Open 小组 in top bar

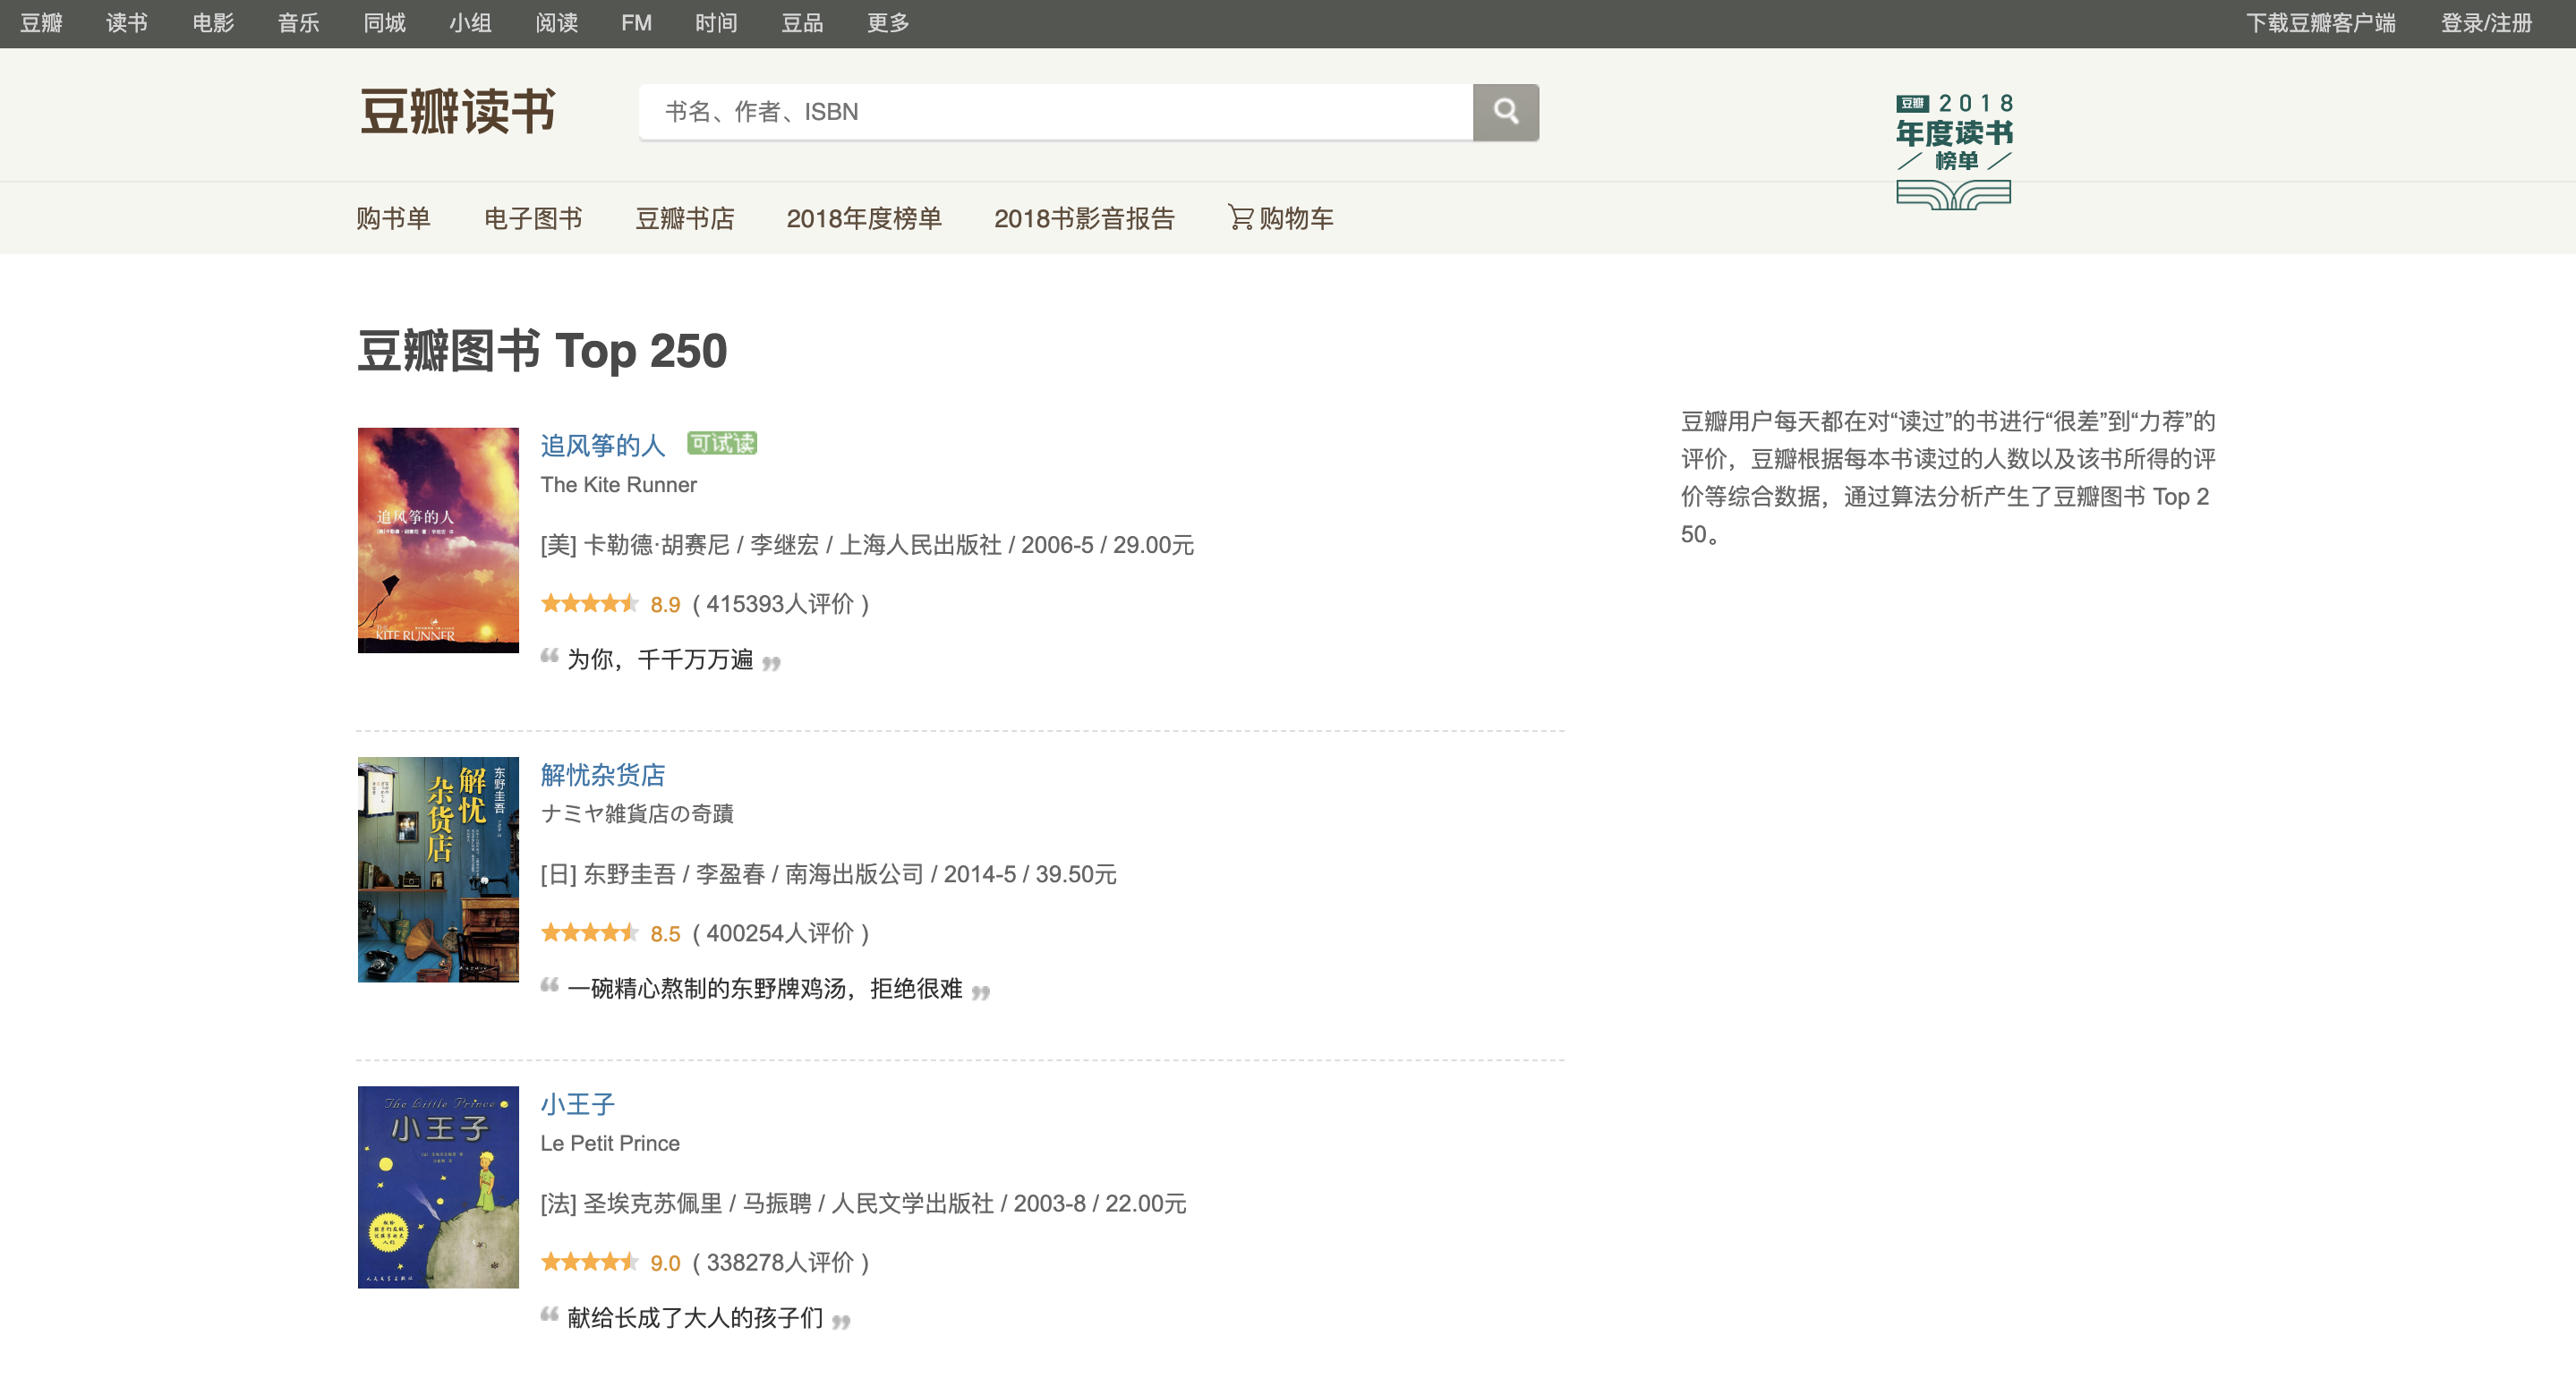pos(470,23)
